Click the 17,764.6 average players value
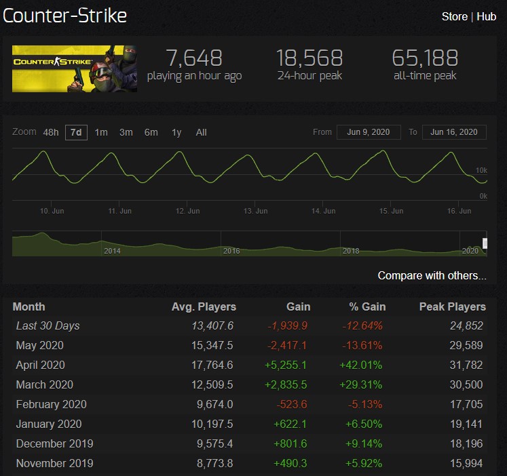Viewport: 507px width, 476px height. pos(212,365)
